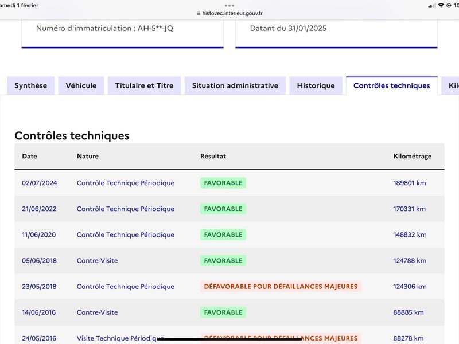Select the date 02/07/2024
The width and height of the screenshot is (459, 344).
tap(40, 183)
